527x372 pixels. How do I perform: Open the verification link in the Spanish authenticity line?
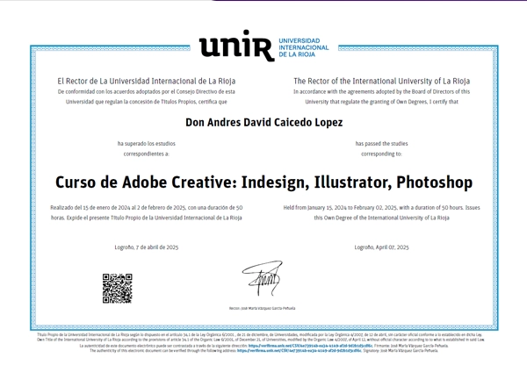[310, 346]
